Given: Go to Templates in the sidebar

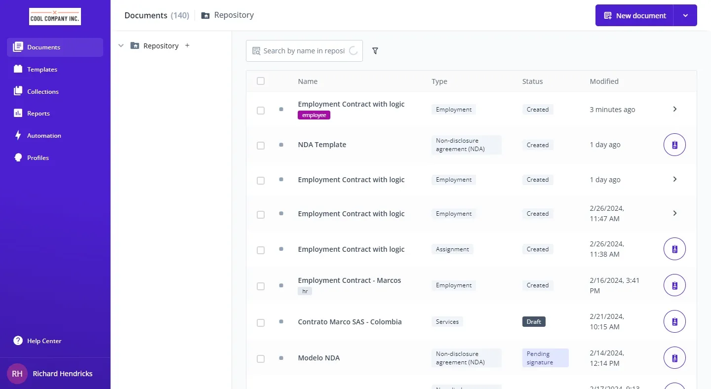Looking at the screenshot, I should coord(42,69).
